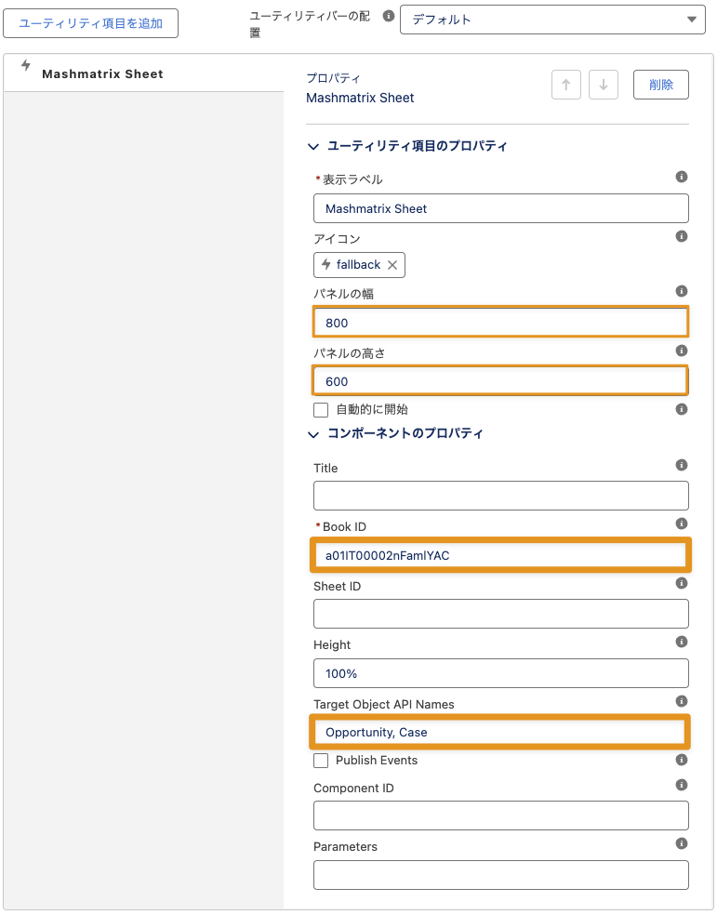Collapse the コンポーネントのプロパティ section
This screenshot has width=717, height=915.
coord(313,433)
